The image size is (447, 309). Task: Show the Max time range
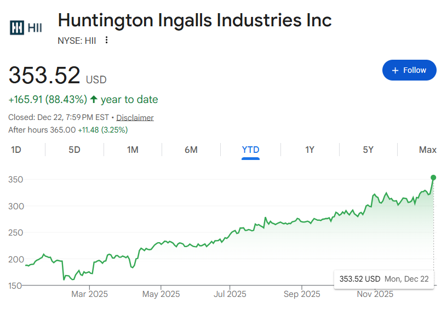(x=427, y=150)
